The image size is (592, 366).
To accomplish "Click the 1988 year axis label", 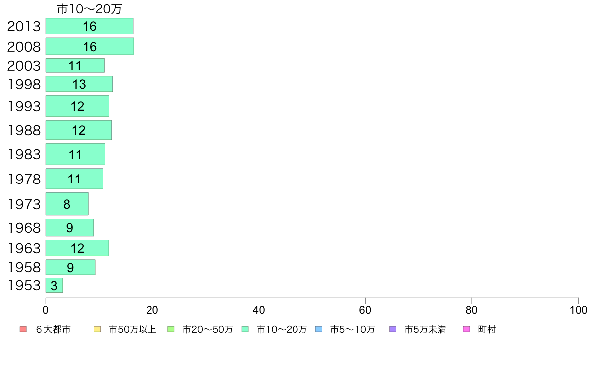I will 24,130.
